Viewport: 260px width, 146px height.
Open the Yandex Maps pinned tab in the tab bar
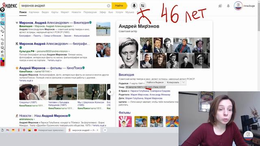(24, 130)
